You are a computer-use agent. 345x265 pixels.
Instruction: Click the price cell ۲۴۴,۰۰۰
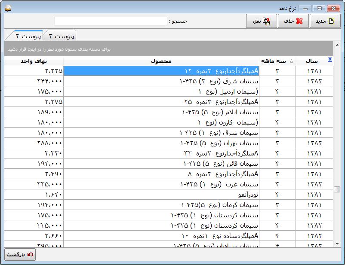tap(34, 81)
